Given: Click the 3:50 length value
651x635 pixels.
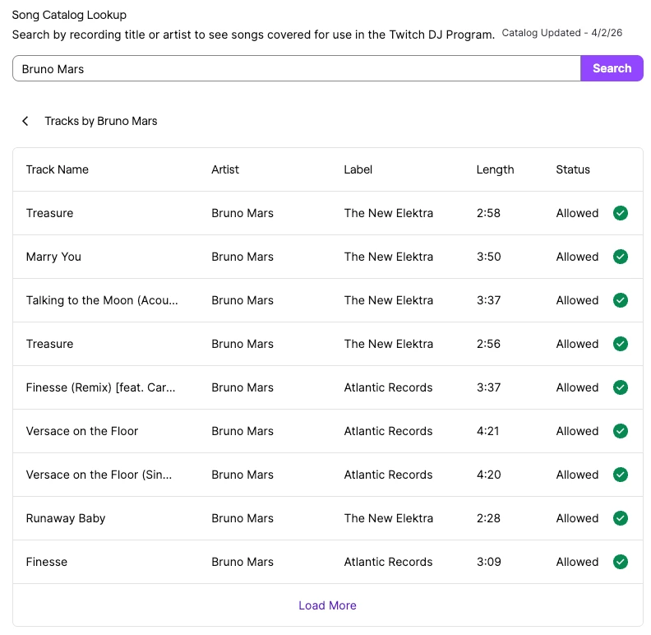Looking at the screenshot, I should (489, 257).
